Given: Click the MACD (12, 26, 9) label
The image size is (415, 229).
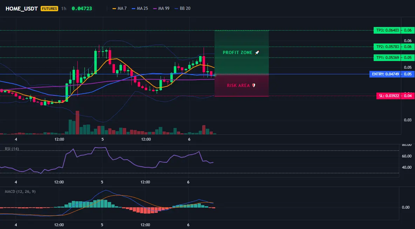Looking at the screenshot, I should 20,191.
